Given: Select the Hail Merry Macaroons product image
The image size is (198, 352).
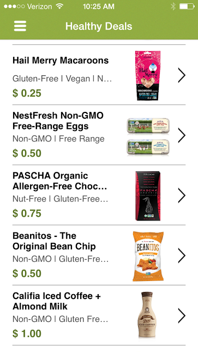Looking at the screenshot, I should [x=148, y=75].
